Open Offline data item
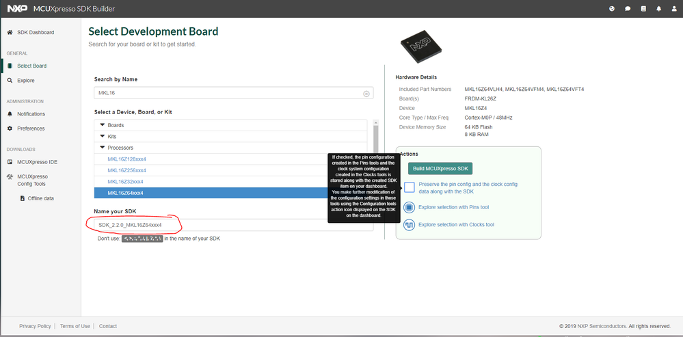Screen dimensions: 683x337 click(x=41, y=198)
